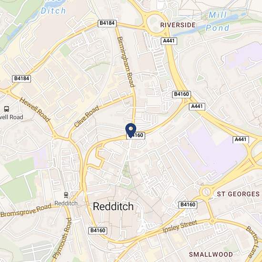
Task: Select the B4184 shield at Birmingham Road junction
Action: 107,23
